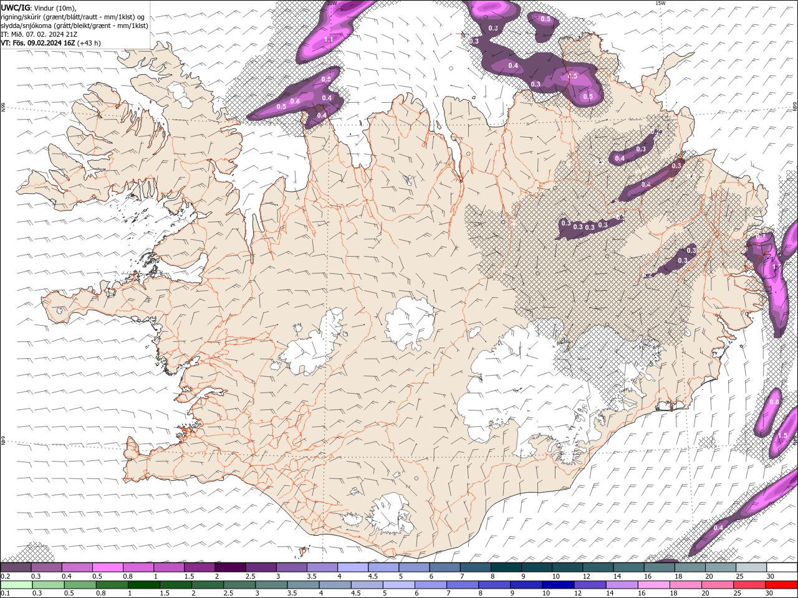Image resolution: width=798 pixels, height=598 pixels.
Task: Click the 'rigning/skúrir' legend description line
Action: (73, 17)
